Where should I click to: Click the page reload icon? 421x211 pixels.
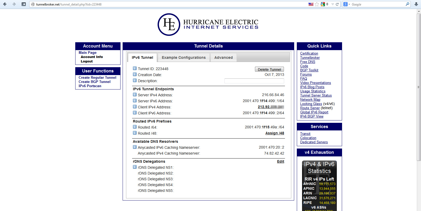pos(337,4)
